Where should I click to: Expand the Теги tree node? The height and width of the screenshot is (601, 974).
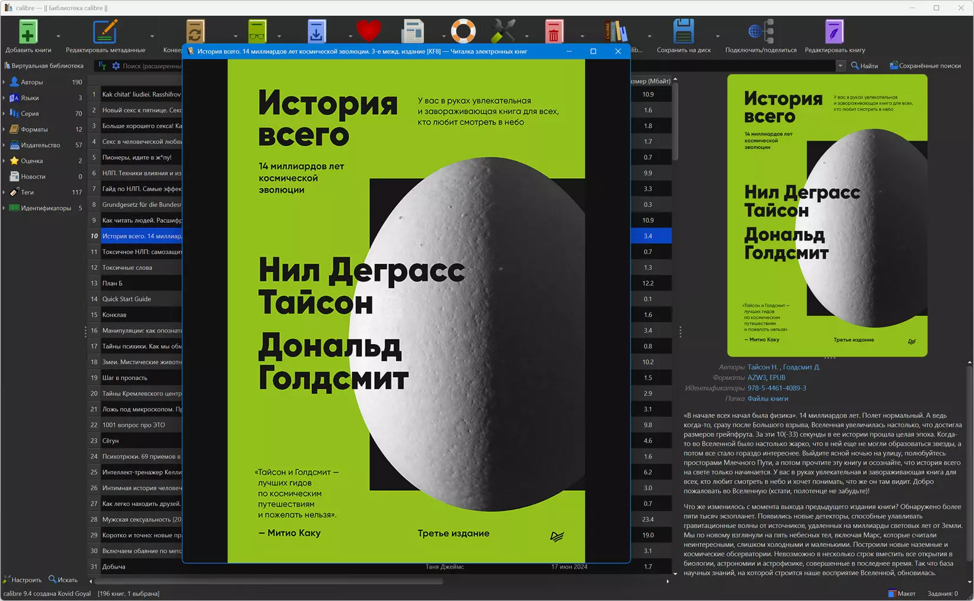point(4,193)
